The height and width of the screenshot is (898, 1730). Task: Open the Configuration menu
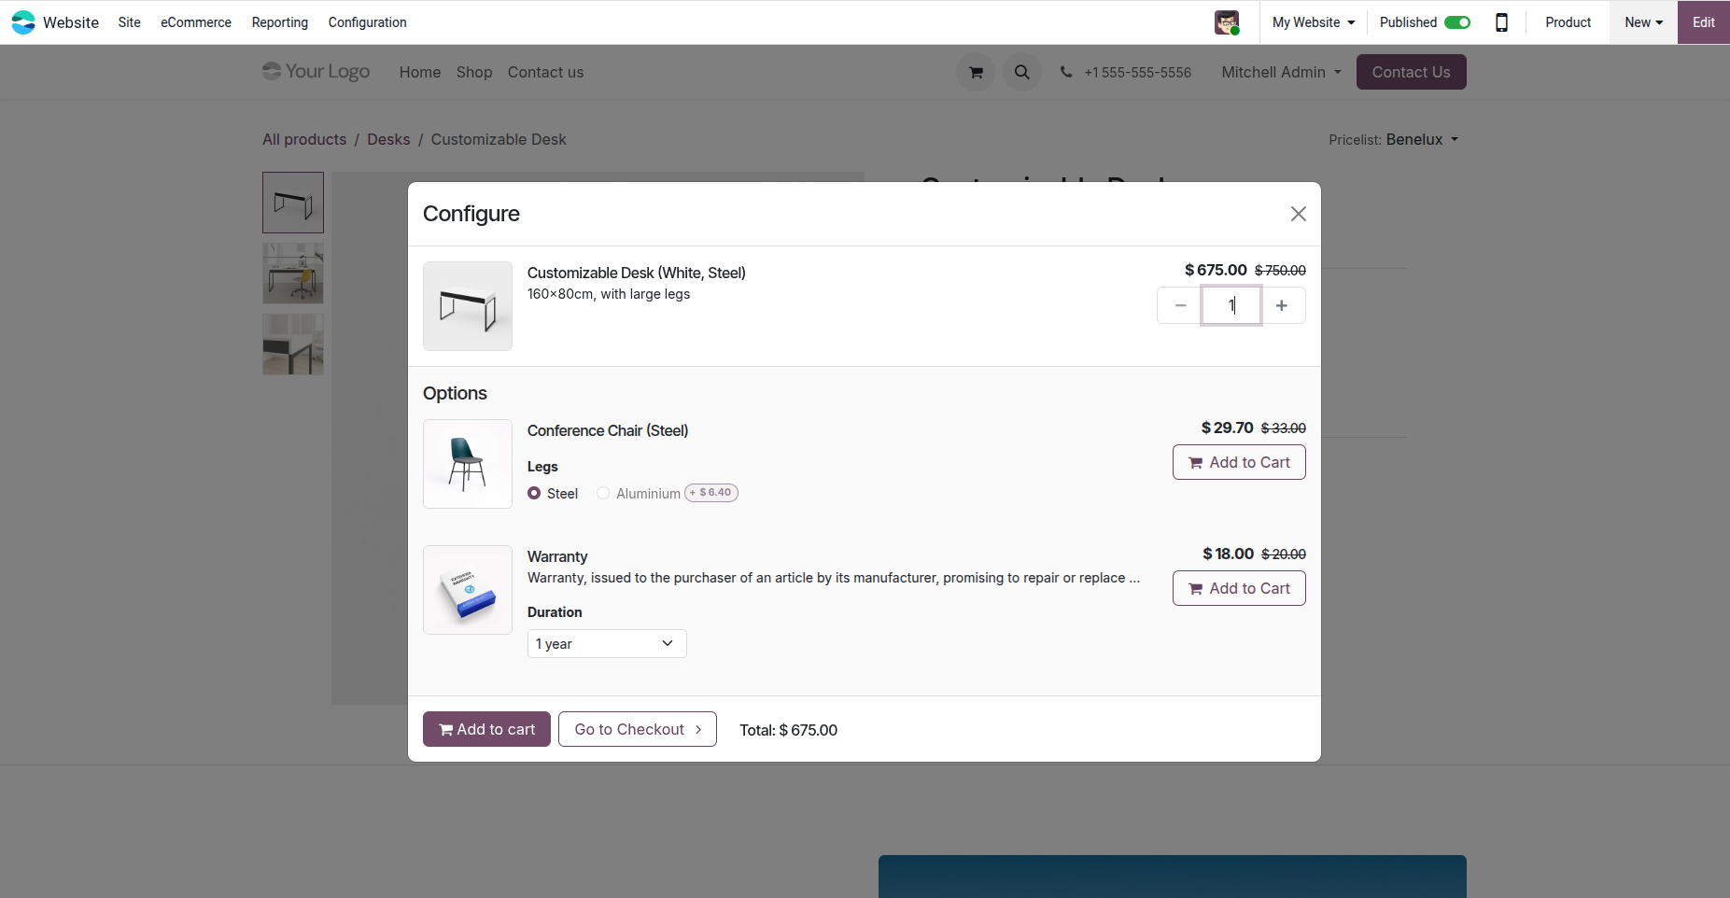coord(367,22)
